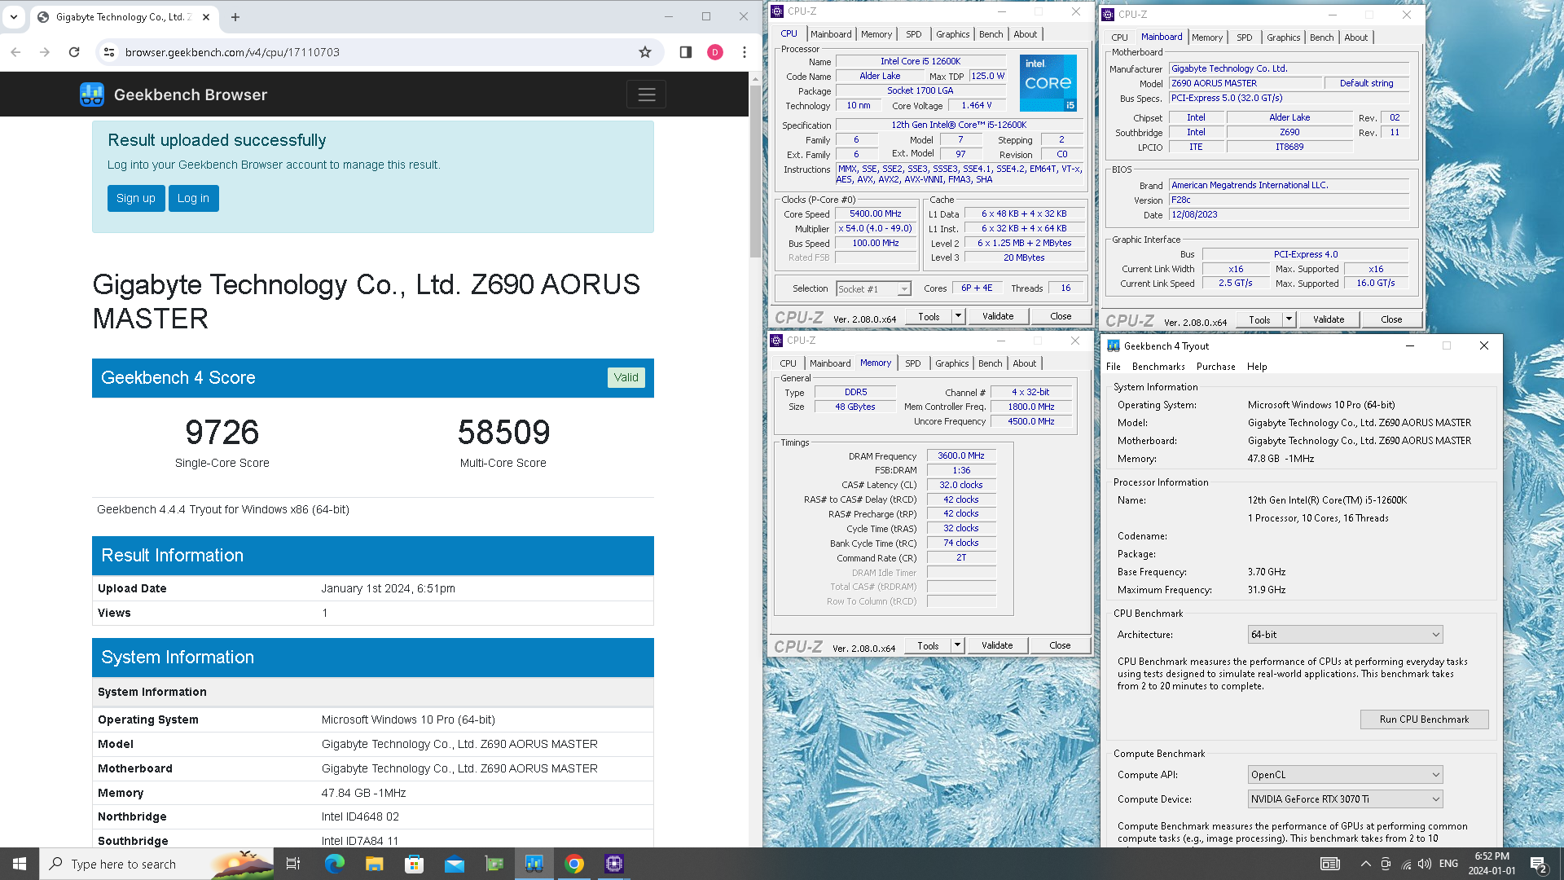Launch Microsoft Edge from taskbar
This screenshot has height=880, width=1564.
[335, 864]
